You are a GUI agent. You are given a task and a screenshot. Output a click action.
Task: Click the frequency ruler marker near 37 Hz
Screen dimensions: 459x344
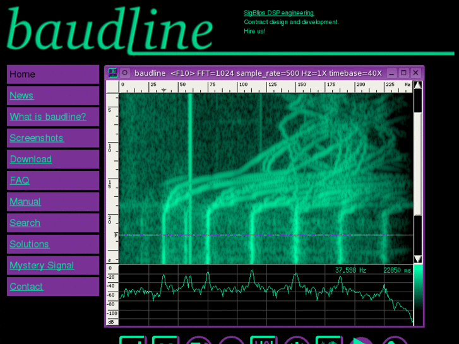(x=164, y=91)
